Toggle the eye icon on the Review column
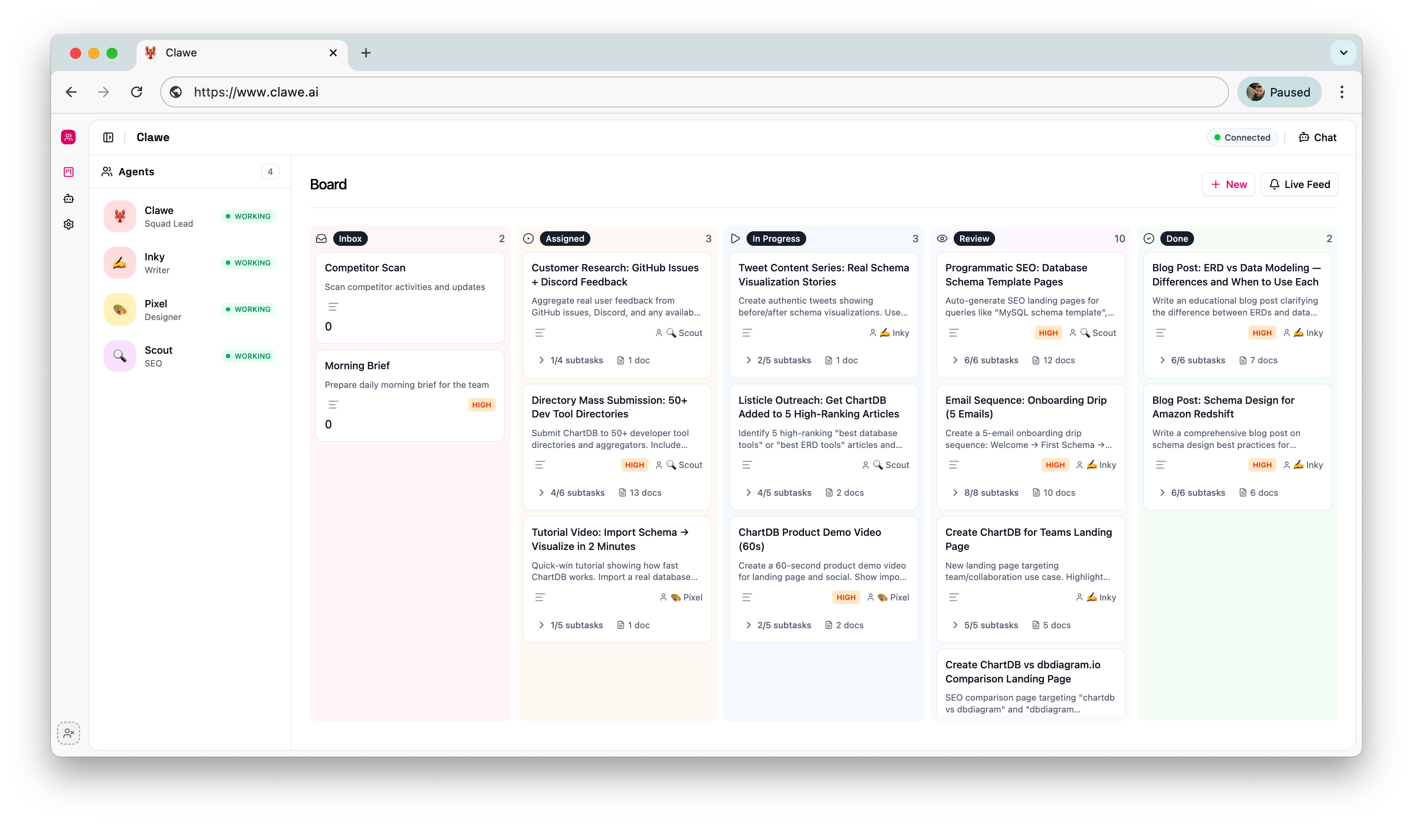The width and height of the screenshot is (1413, 824). pyautogui.click(x=942, y=239)
